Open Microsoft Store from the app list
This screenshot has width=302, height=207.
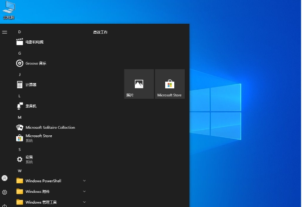click(x=38, y=138)
